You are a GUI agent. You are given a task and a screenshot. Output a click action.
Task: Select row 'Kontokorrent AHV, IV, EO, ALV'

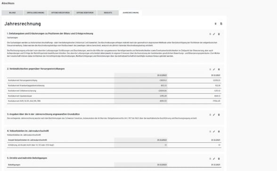tap(114, 101)
